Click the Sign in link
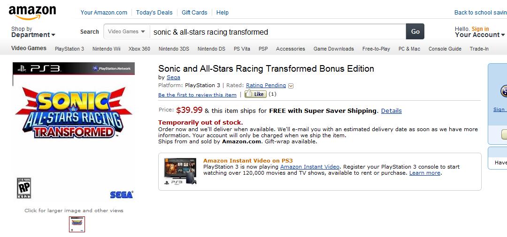This screenshot has width=507, height=237. (480, 29)
